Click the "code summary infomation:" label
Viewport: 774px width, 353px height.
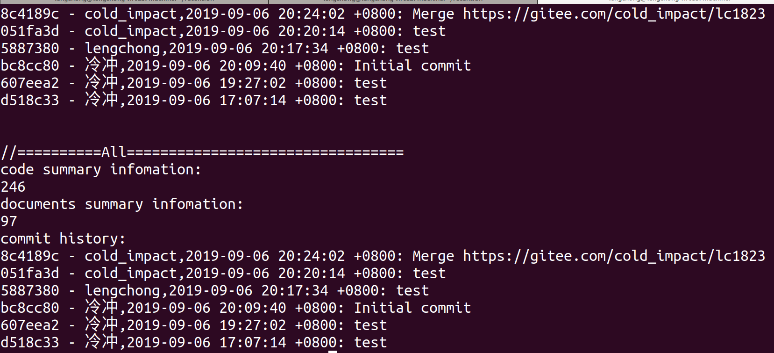pos(101,170)
